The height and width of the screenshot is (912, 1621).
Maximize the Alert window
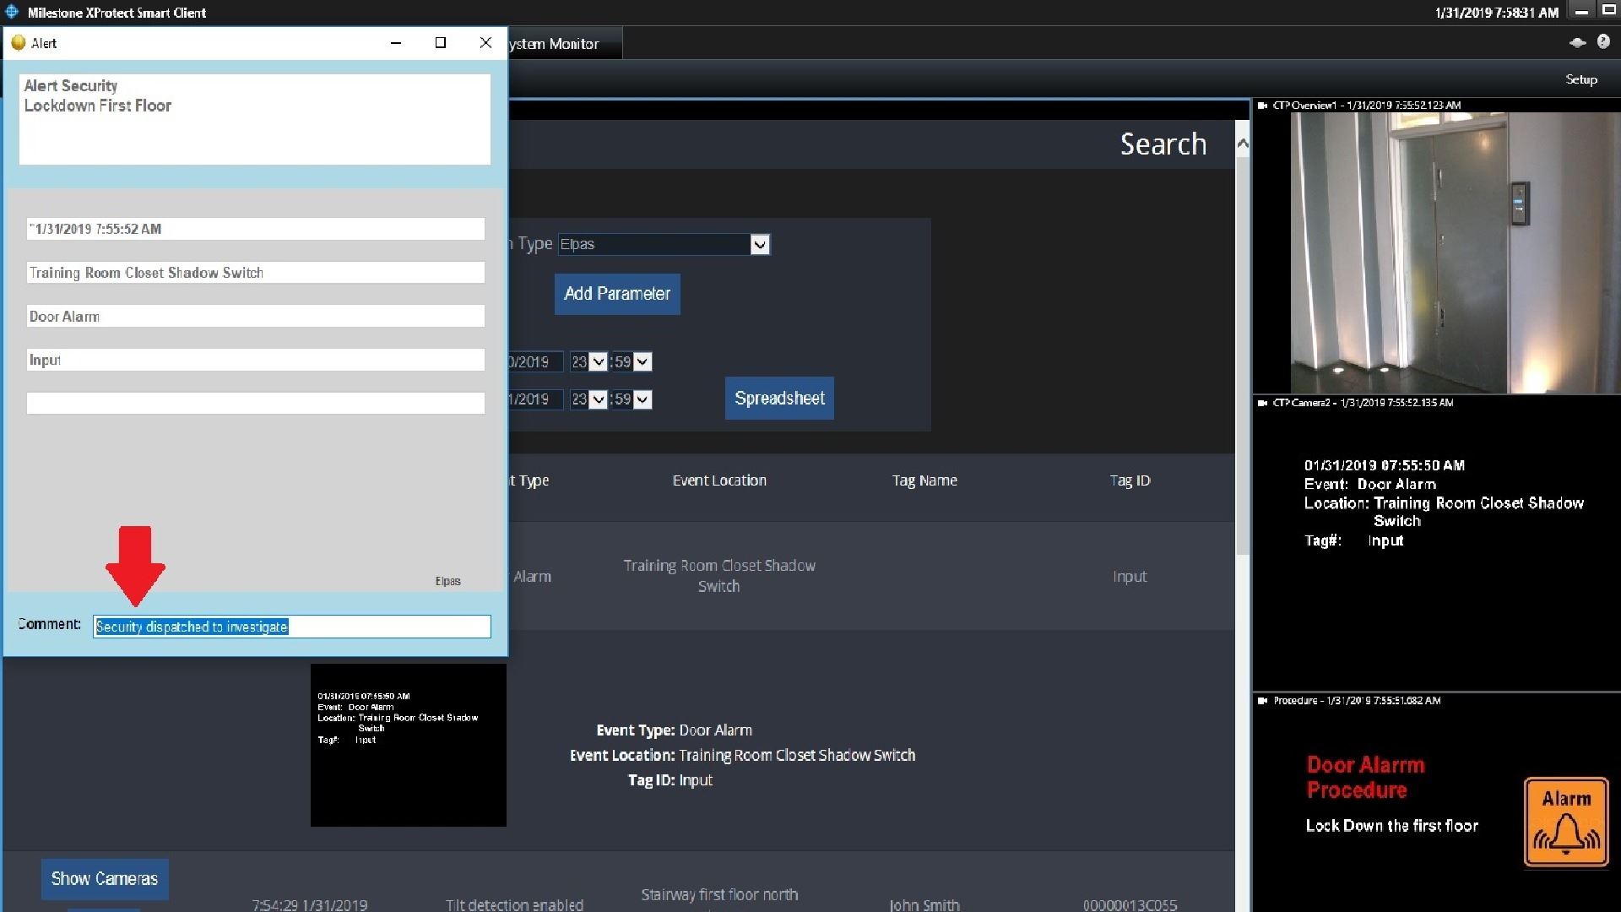[x=440, y=43]
